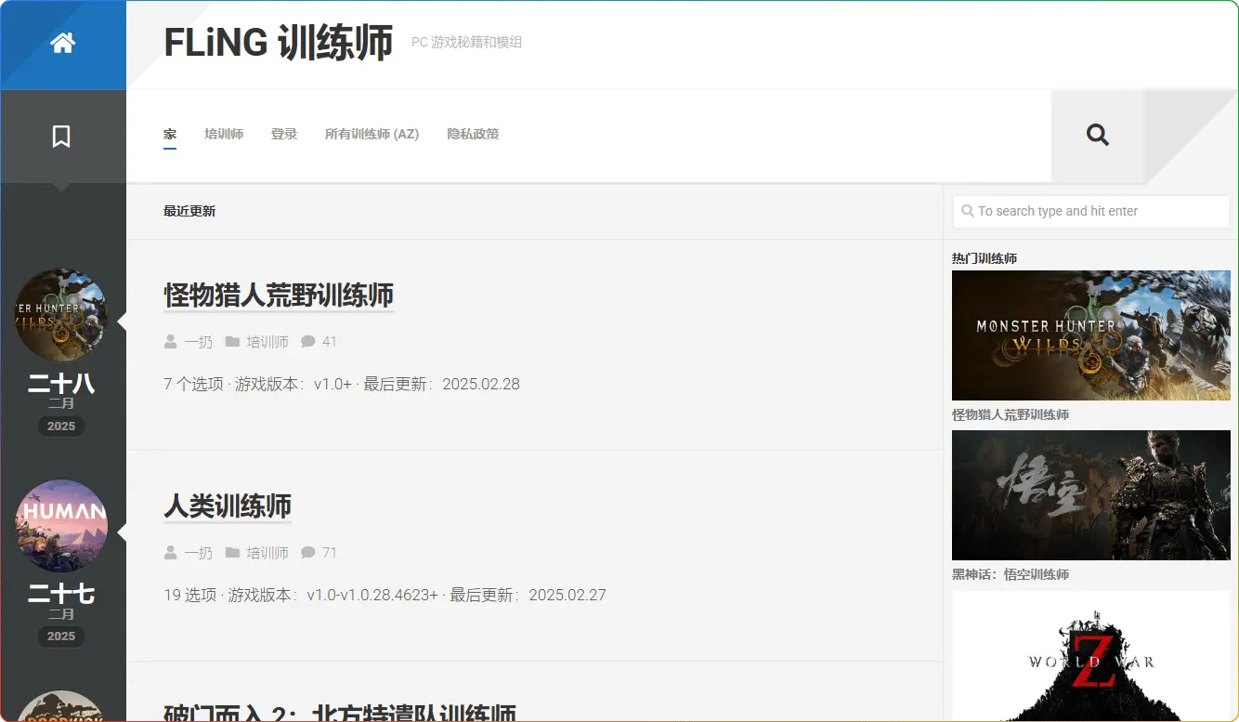Open the 隐私政策 page
Image resolution: width=1239 pixels, height=722 pixels.
(473, 134)
